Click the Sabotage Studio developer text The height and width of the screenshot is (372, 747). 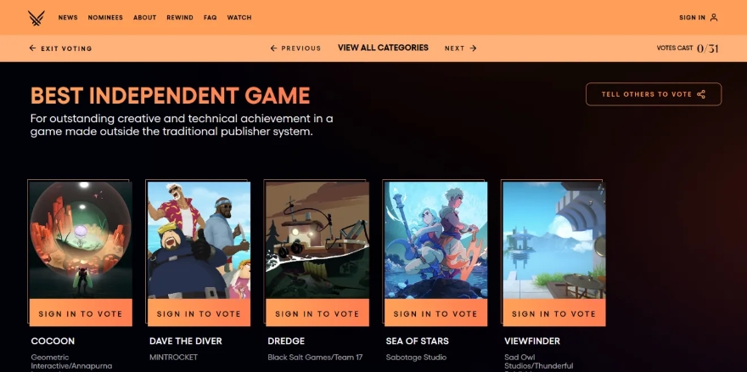click(x=416, y=358)
